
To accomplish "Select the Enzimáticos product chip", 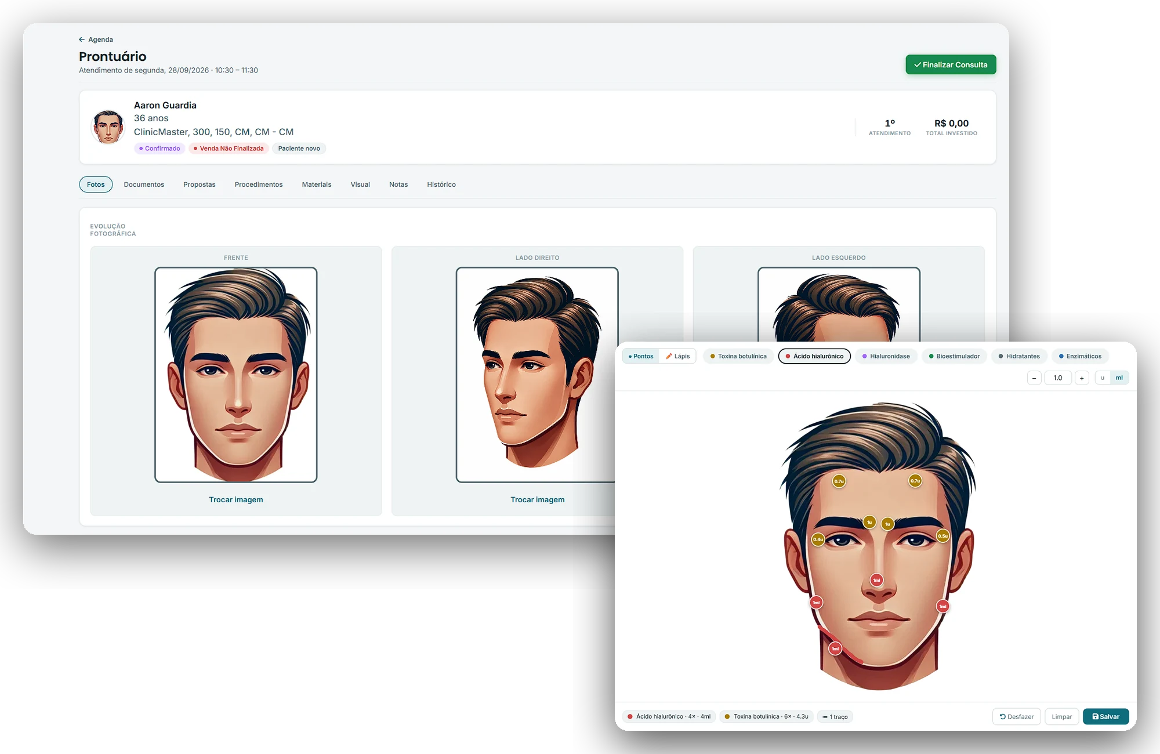I will coord(1080,356).
